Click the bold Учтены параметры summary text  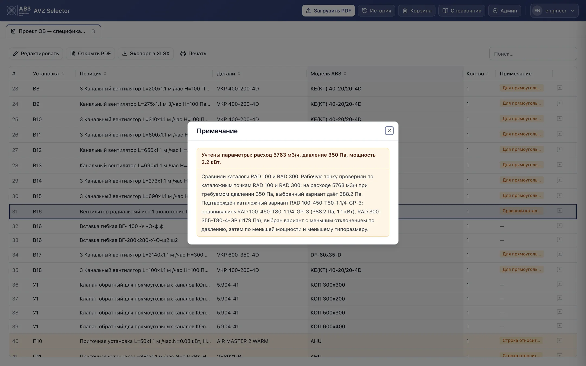click(288, 158)
